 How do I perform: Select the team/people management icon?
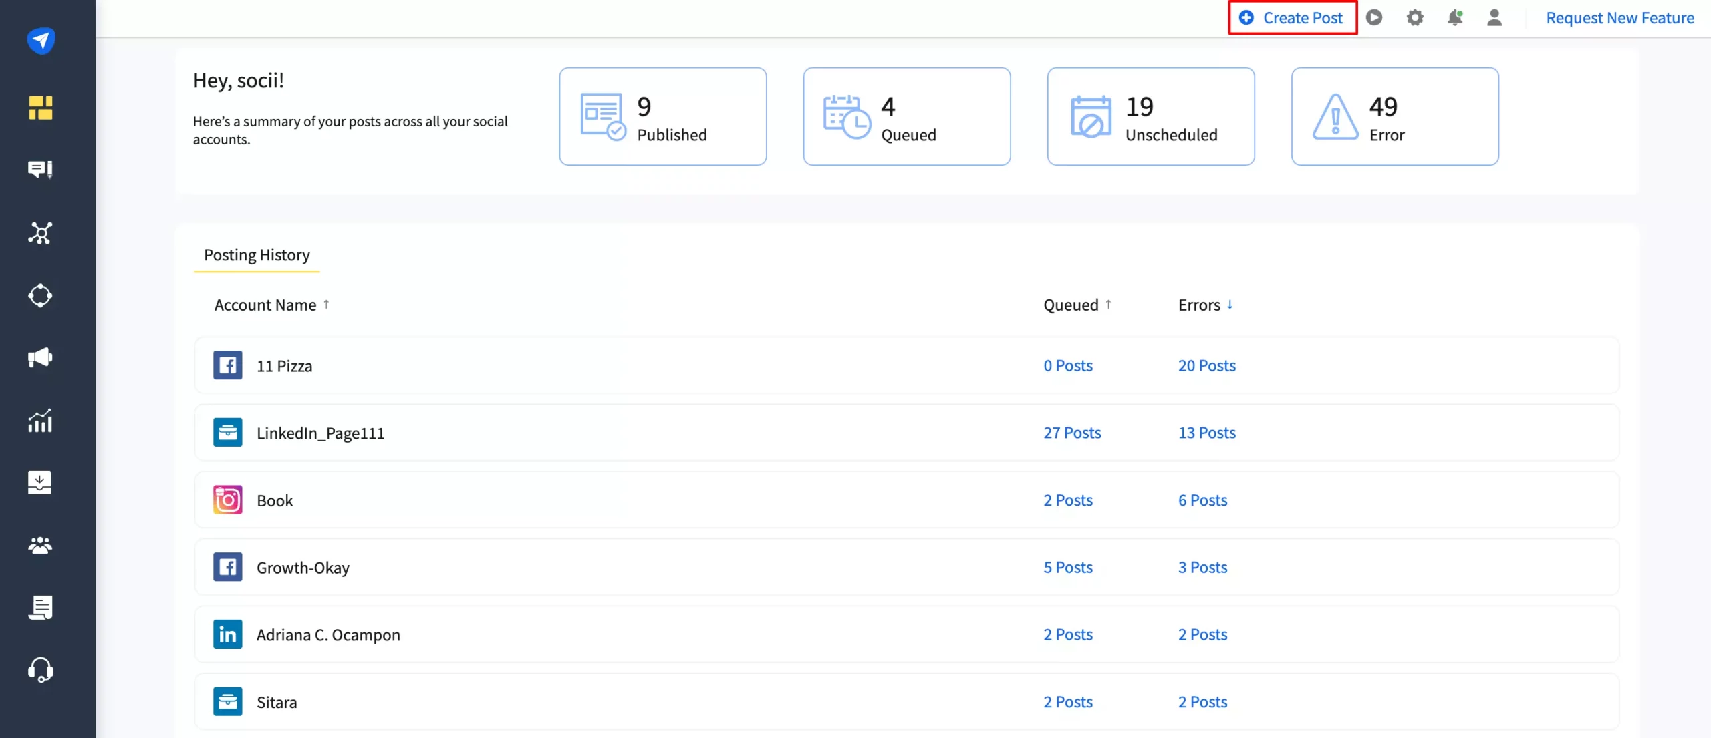pyautogui.click(x=40, y=545)
